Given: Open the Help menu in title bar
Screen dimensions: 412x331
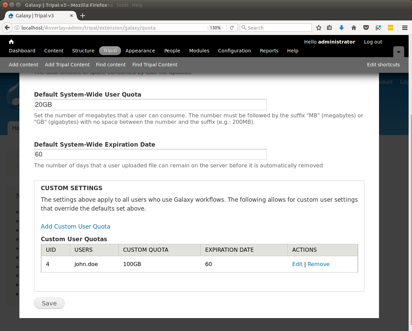Looking at the screenshot, I should (x=137, y=5).
